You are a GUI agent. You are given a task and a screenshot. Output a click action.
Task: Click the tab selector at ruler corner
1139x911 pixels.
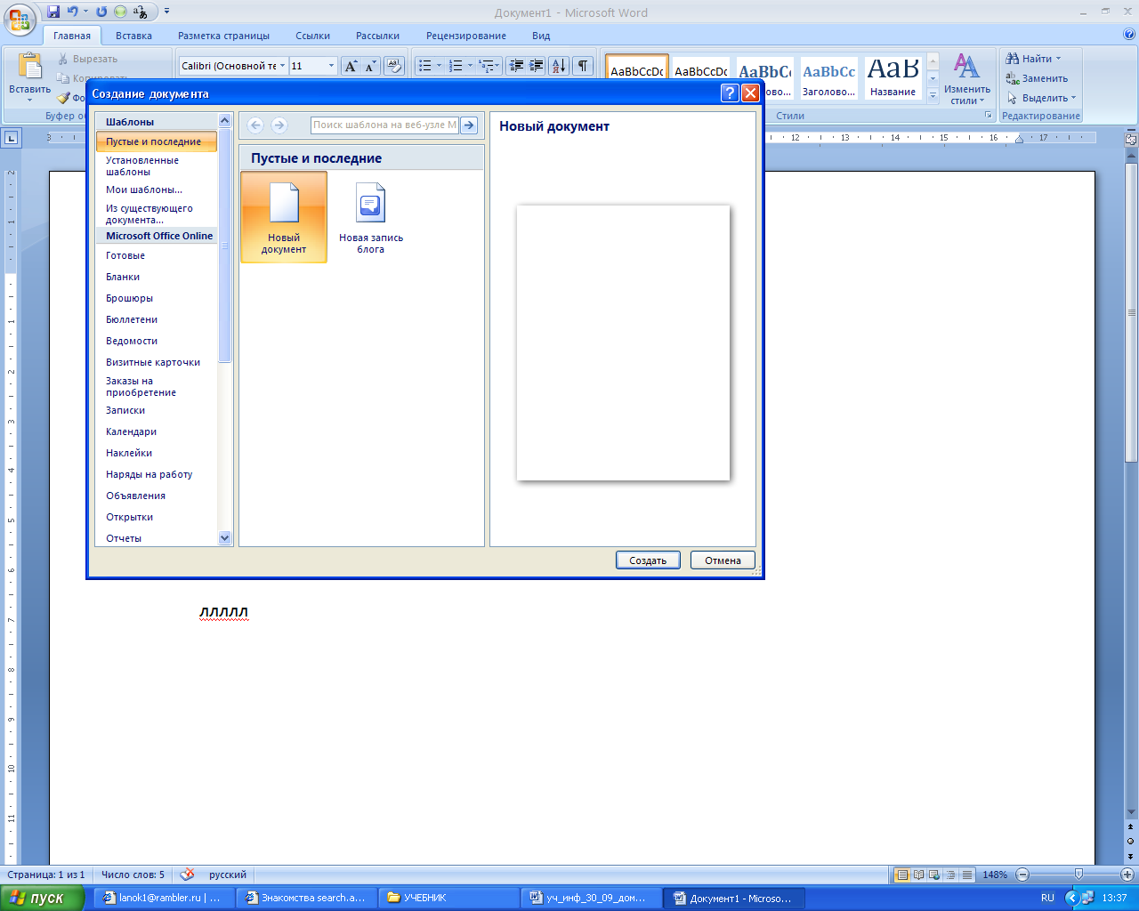[x=11, y=138]
